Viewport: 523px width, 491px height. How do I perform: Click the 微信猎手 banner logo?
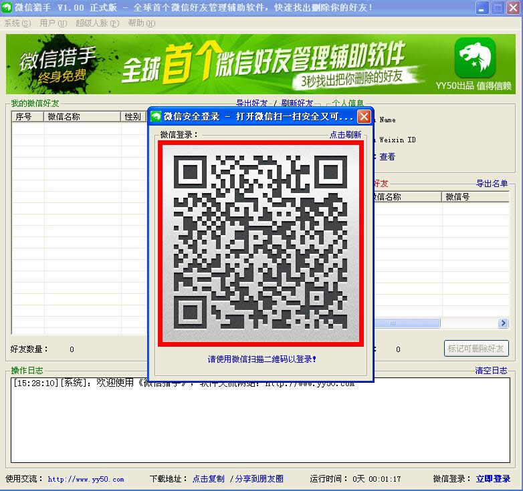click(57, 64)
